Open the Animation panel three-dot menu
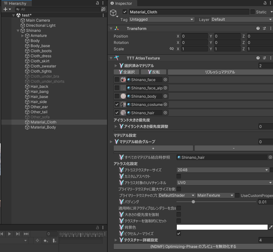Screen dimensions: 273x252 (x=103, y=227)
